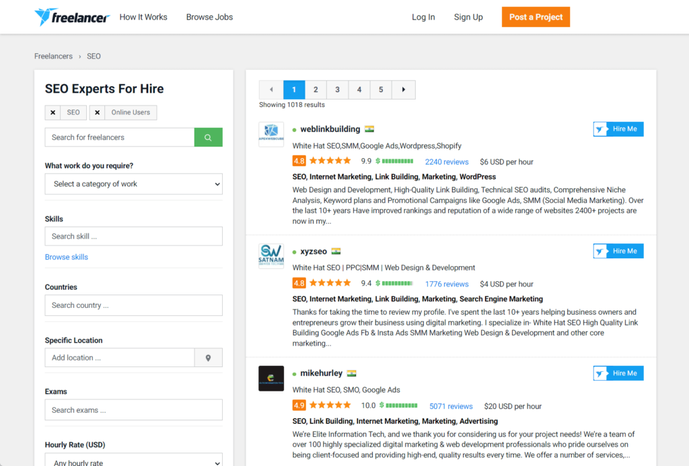
Task: Open weblinkbuilding profile avatar
Action: click(271, 134)
